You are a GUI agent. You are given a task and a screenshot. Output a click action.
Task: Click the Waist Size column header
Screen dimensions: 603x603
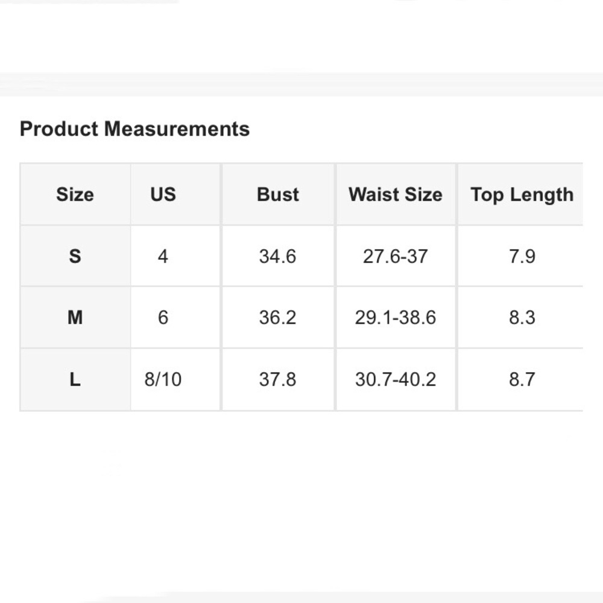[395, 195]
